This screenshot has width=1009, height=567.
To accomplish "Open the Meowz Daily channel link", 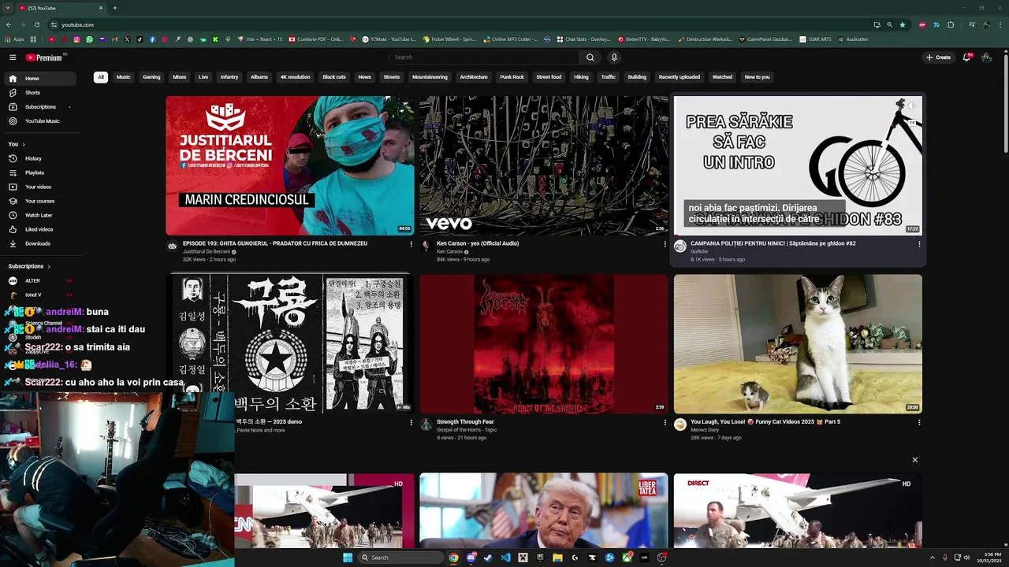I will pyautogui.click(x=705, y=430).
